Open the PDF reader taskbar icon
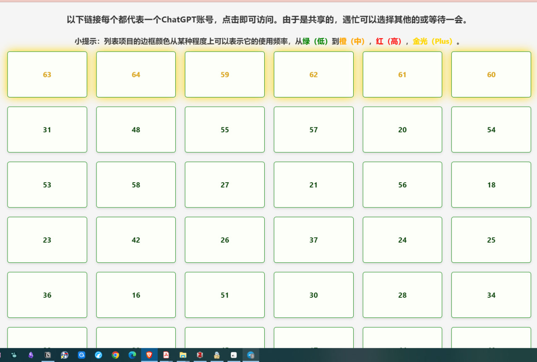Screen dimensions: 537x362 point(166,355)
